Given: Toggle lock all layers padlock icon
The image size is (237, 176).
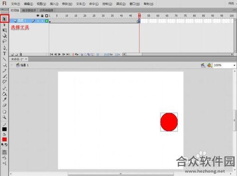Looking at the screenshot, I should pyautogui.click(x=42, y=16).
